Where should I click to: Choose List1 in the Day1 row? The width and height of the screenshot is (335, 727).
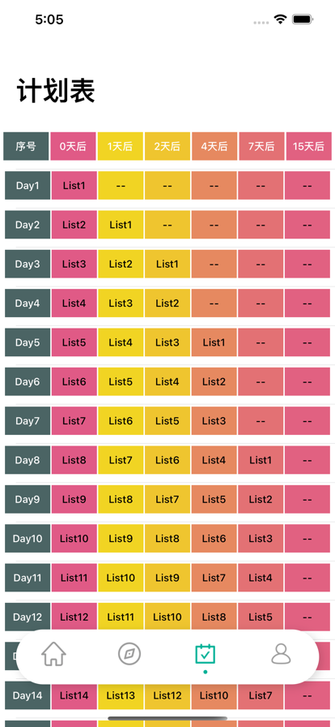74,186
